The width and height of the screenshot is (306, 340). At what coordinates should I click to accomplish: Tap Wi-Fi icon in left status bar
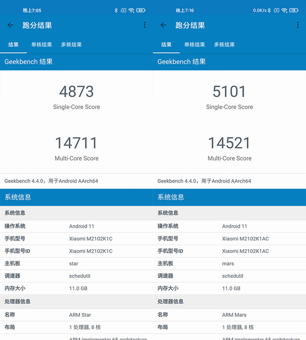click(131, 10)
